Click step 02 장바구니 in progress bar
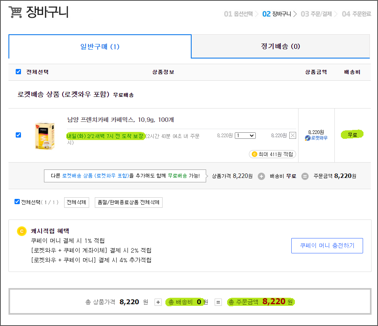The width and height of the screenshot is (378, 326). [x=277, y=14]
